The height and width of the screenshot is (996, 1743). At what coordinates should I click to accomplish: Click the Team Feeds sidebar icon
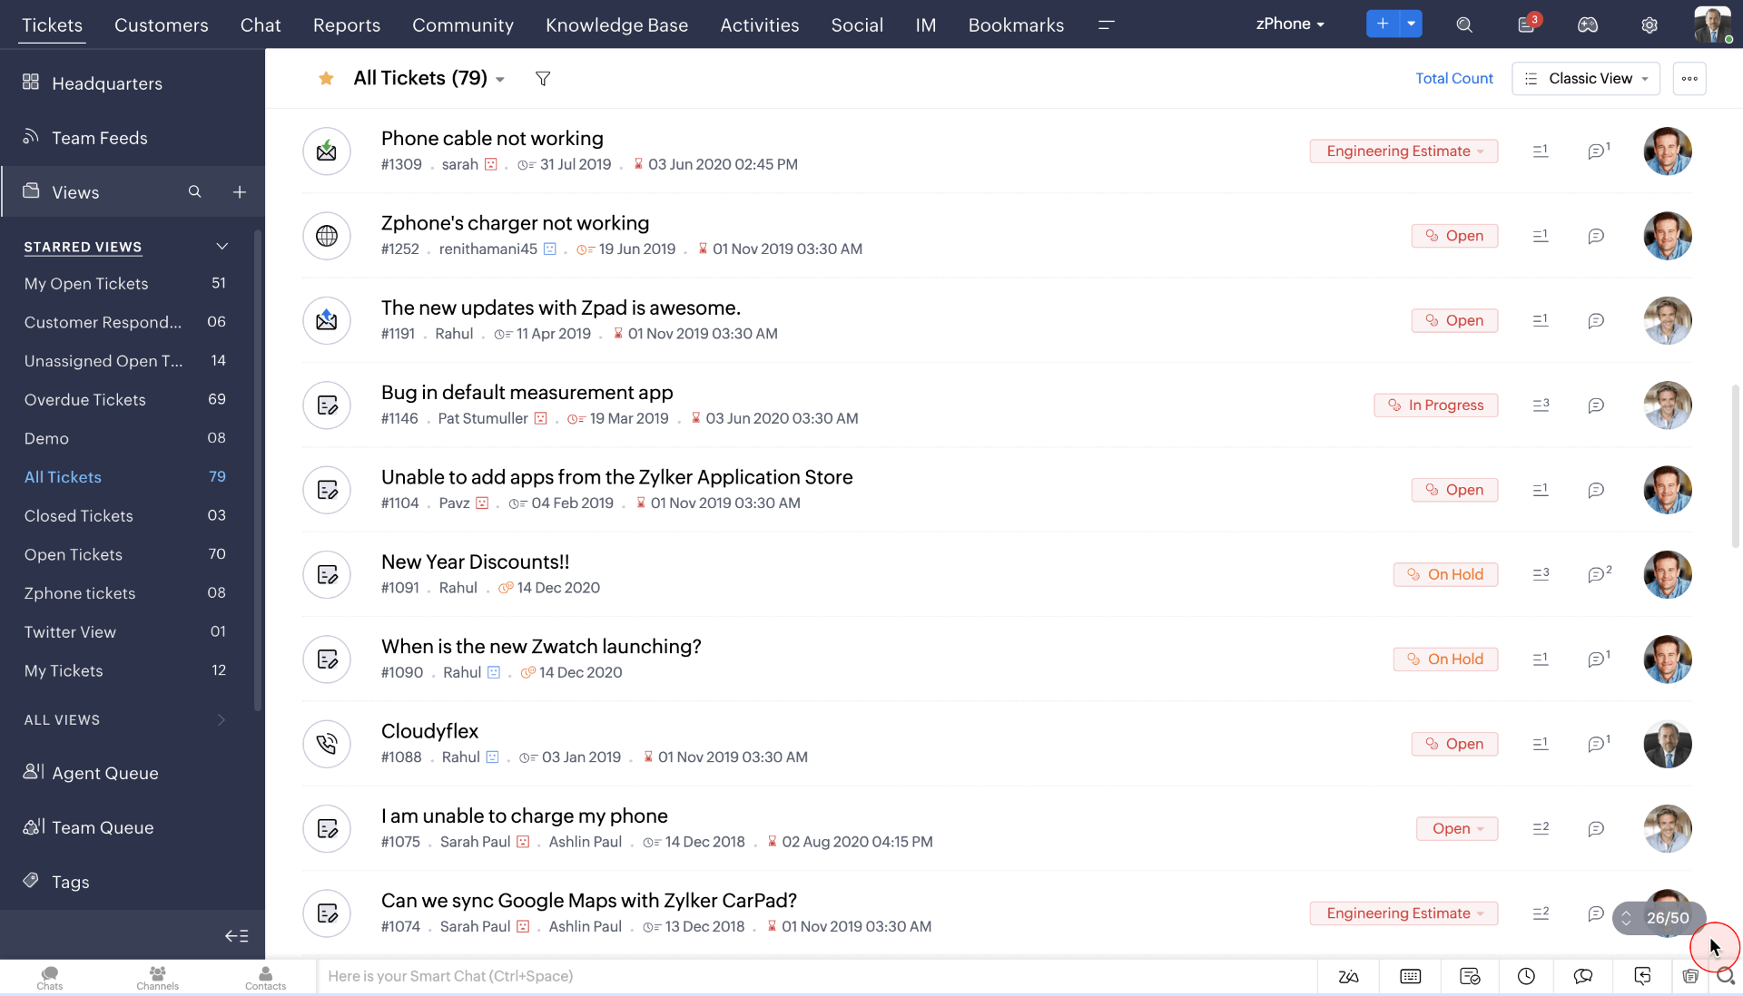[x=31, y=138]
